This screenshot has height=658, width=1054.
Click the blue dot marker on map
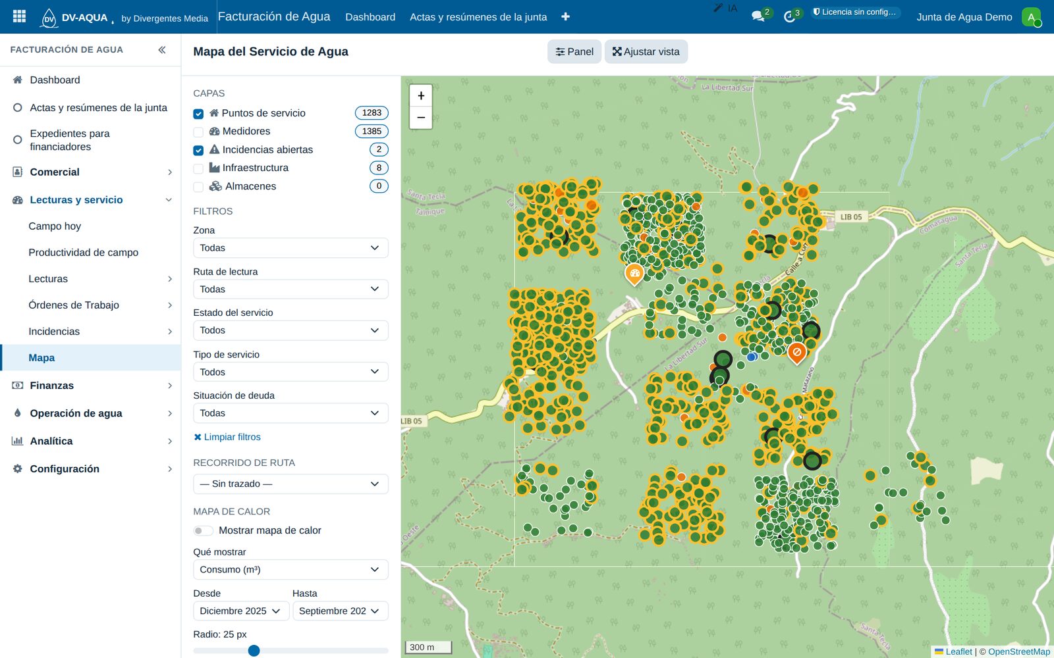coord(751,357)
